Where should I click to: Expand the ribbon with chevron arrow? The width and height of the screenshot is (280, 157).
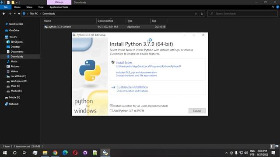click(x=273, y=7)
